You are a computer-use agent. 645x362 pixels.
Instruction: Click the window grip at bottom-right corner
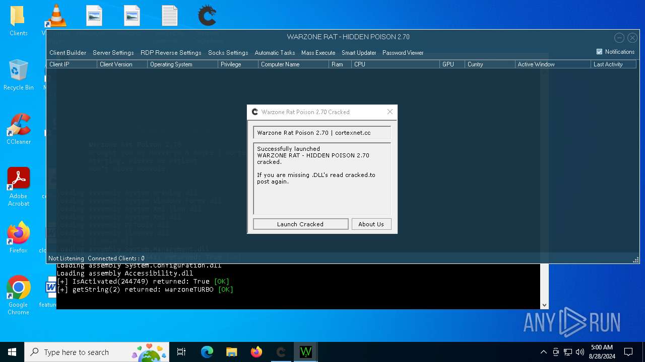tap(636, 259)
